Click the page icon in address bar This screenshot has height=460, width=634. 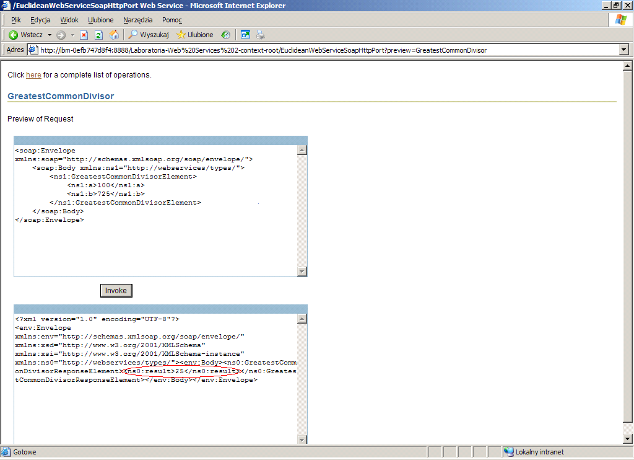[x=33, y=50]
